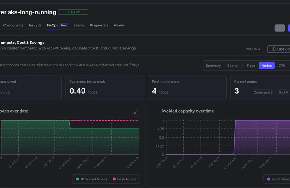This screenshot has width=290, height=188.
Task: Click the ellipsis more options button
Action: click(x=280, y=28)
